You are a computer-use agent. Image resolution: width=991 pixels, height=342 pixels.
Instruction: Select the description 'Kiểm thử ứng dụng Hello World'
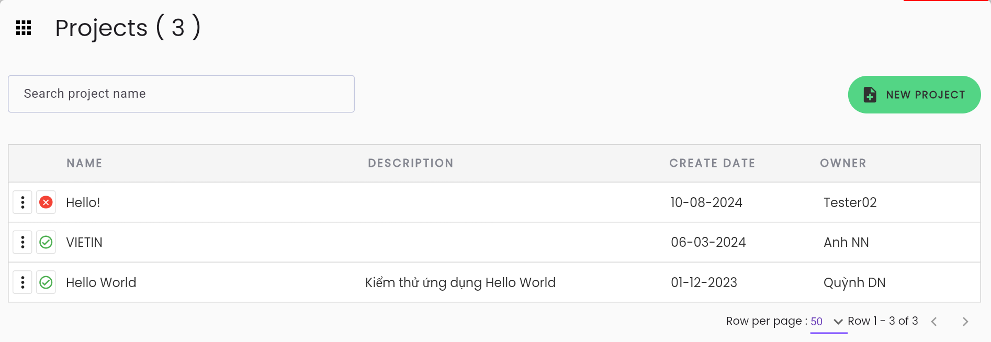460,283
